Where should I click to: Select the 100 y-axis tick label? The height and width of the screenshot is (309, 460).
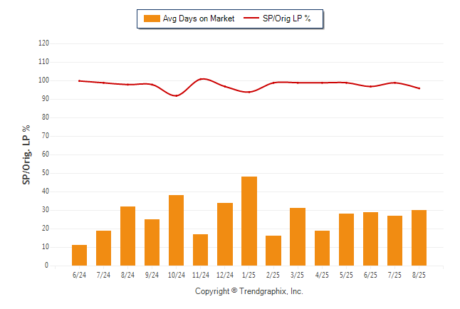[x=43, y=80]
